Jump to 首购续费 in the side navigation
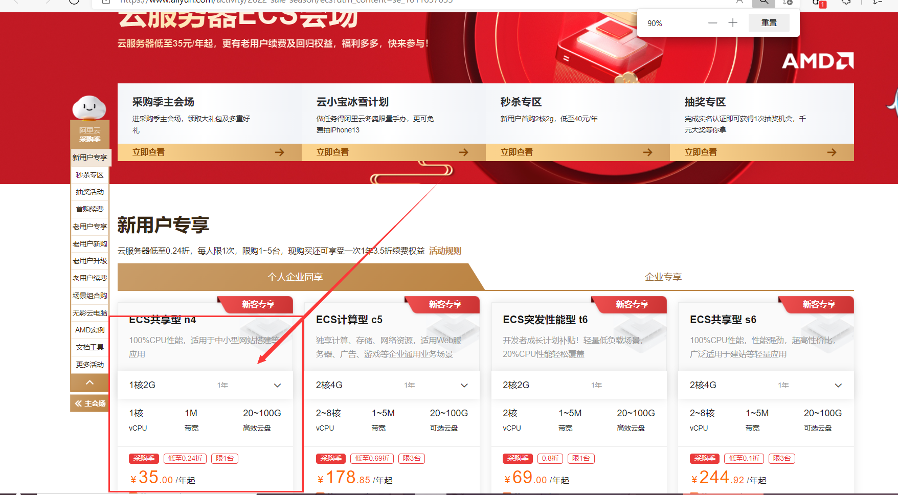The height and width of the screenshot is (495, 898). tap(90, 209)
